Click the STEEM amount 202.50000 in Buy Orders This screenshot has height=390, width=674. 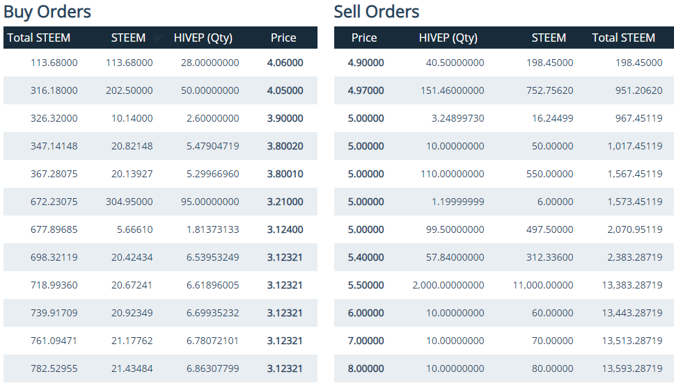(130, 90)
